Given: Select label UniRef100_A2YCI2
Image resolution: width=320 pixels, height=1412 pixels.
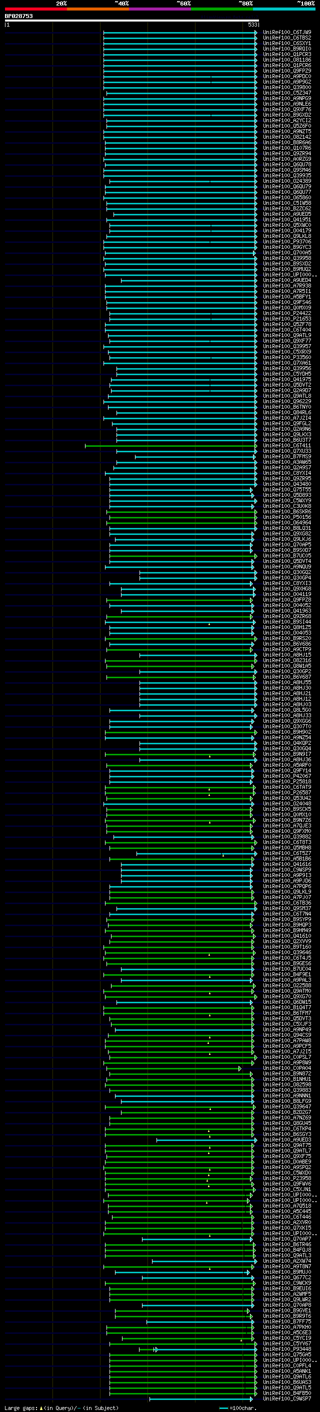Looking at the screenshot, I should (x=287, y=120).
